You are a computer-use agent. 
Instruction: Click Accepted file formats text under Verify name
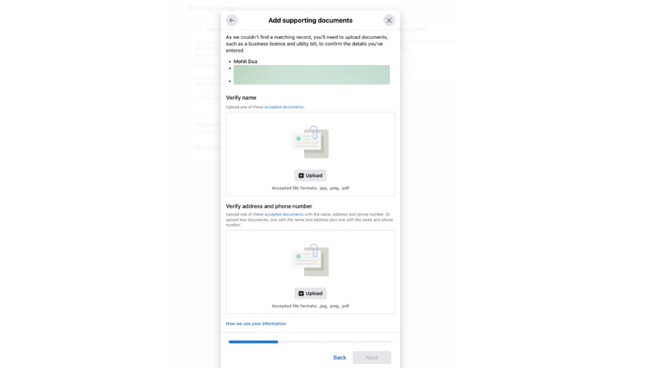tap(310, 188)
